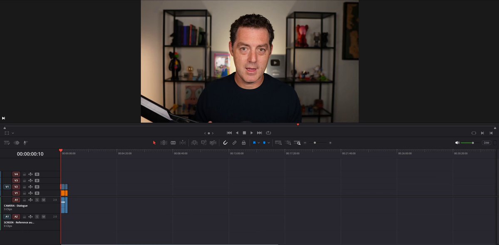
Task: Add a blue Marker at playhead
Action: (x=264, y=143)
